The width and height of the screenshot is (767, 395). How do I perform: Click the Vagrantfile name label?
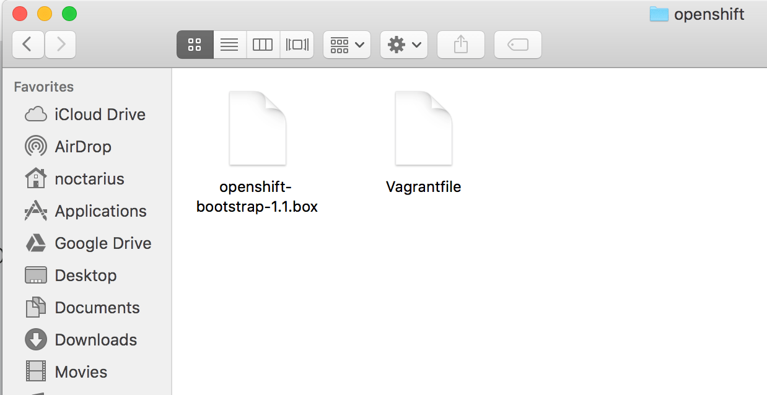click(424, 187)
